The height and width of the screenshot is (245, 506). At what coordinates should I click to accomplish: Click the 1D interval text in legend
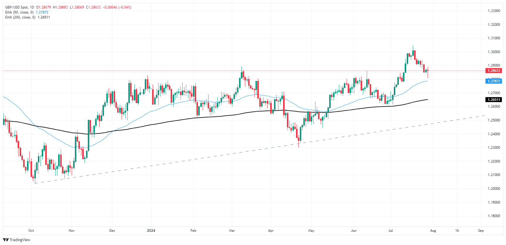32,7
